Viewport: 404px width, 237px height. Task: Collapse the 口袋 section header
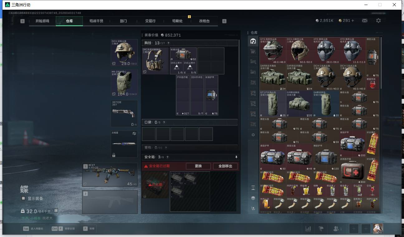[x=190, y=122]
